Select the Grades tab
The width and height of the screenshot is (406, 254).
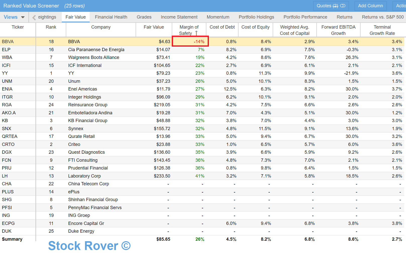pyautogui.click(x=144, y=17)
